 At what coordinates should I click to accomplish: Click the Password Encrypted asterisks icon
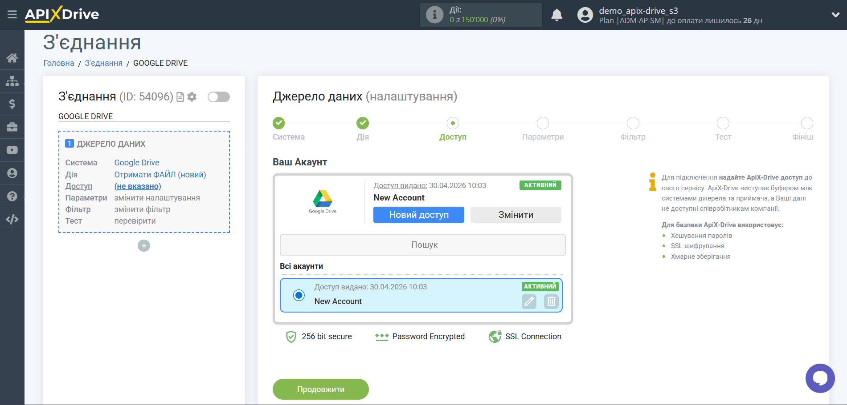[382, 337]
